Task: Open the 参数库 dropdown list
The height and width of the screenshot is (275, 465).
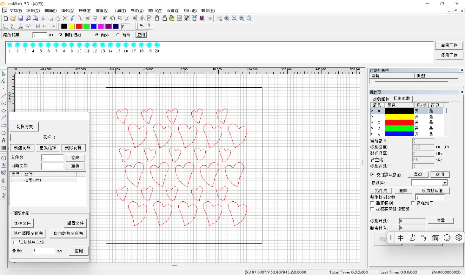Action: [x=444, y=182]
